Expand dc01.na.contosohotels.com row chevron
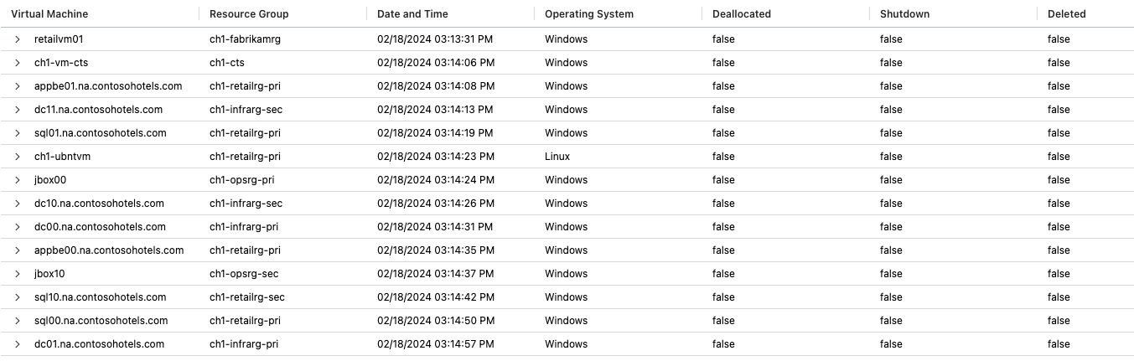This screenshot has height=361, width=1134. [x=17, y=344]
